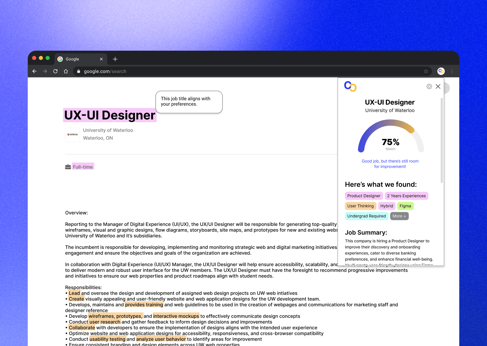Click the University of Waterloo logo thumbnail

[x=73, y=134]
